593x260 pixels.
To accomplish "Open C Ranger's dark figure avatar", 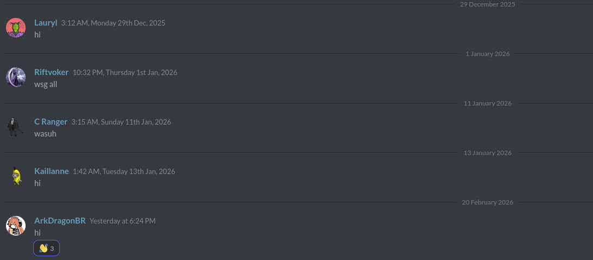I will click(x=16, y=127).
